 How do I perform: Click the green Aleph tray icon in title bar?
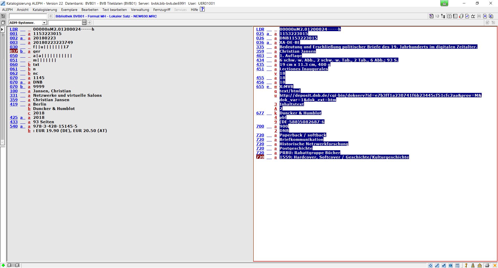pyautogui.click(x=444, y=3)
